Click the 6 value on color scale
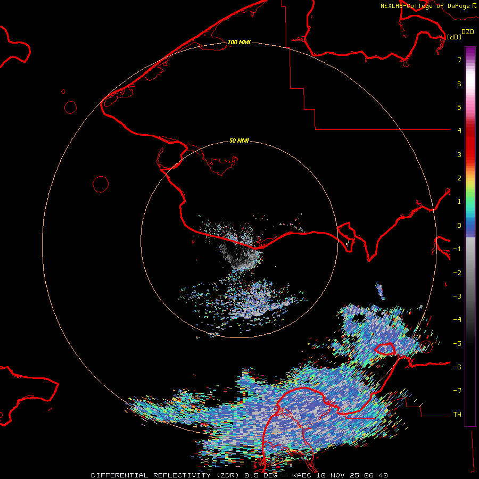 coord(459,84)
